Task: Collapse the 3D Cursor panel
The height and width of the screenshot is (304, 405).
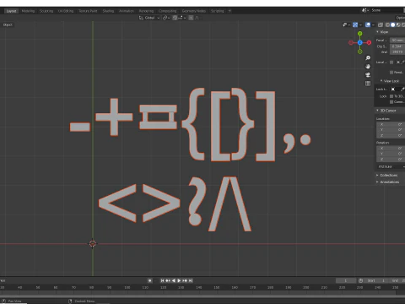Action: coord(377,111)
